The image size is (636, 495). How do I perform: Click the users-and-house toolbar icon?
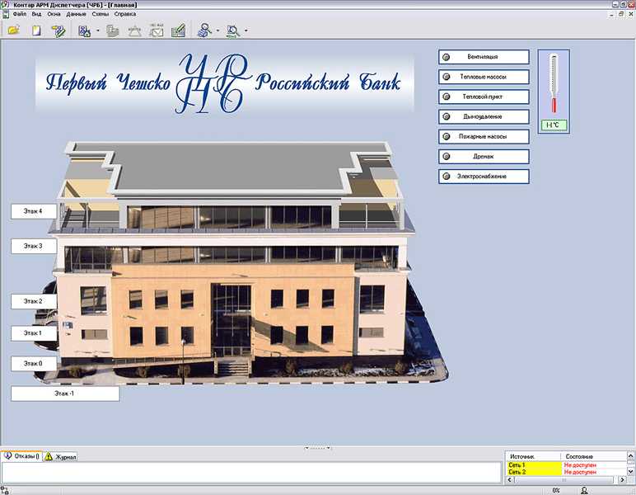(x=85, y=31)
